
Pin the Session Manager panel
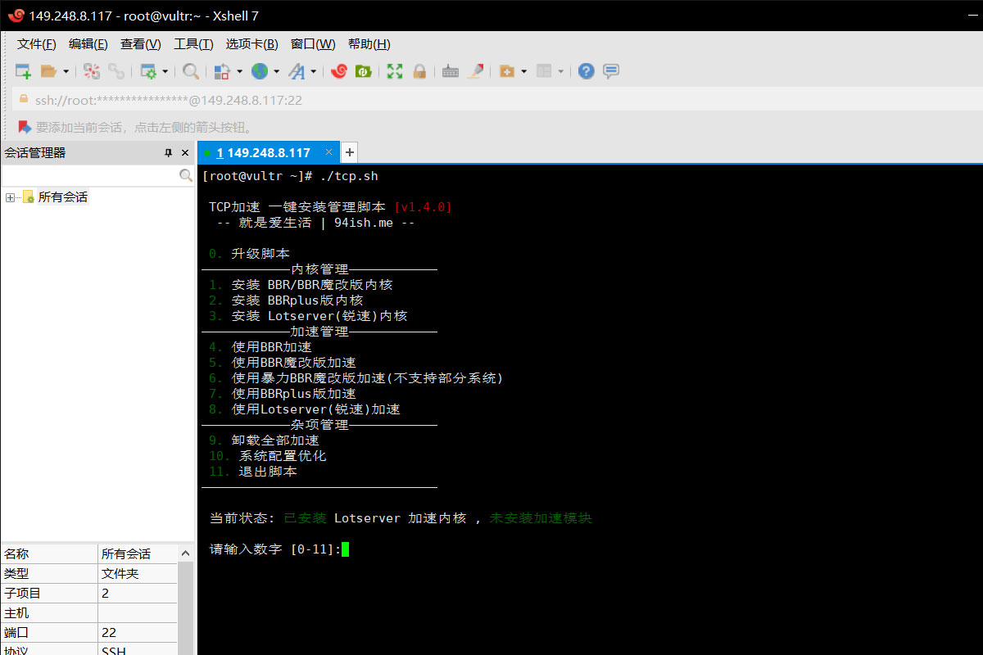(x=169, y=152)
